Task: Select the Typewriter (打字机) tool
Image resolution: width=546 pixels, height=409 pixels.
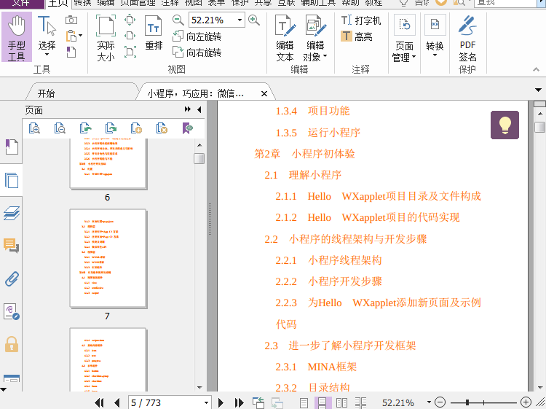Action: (x=361, y=20)
